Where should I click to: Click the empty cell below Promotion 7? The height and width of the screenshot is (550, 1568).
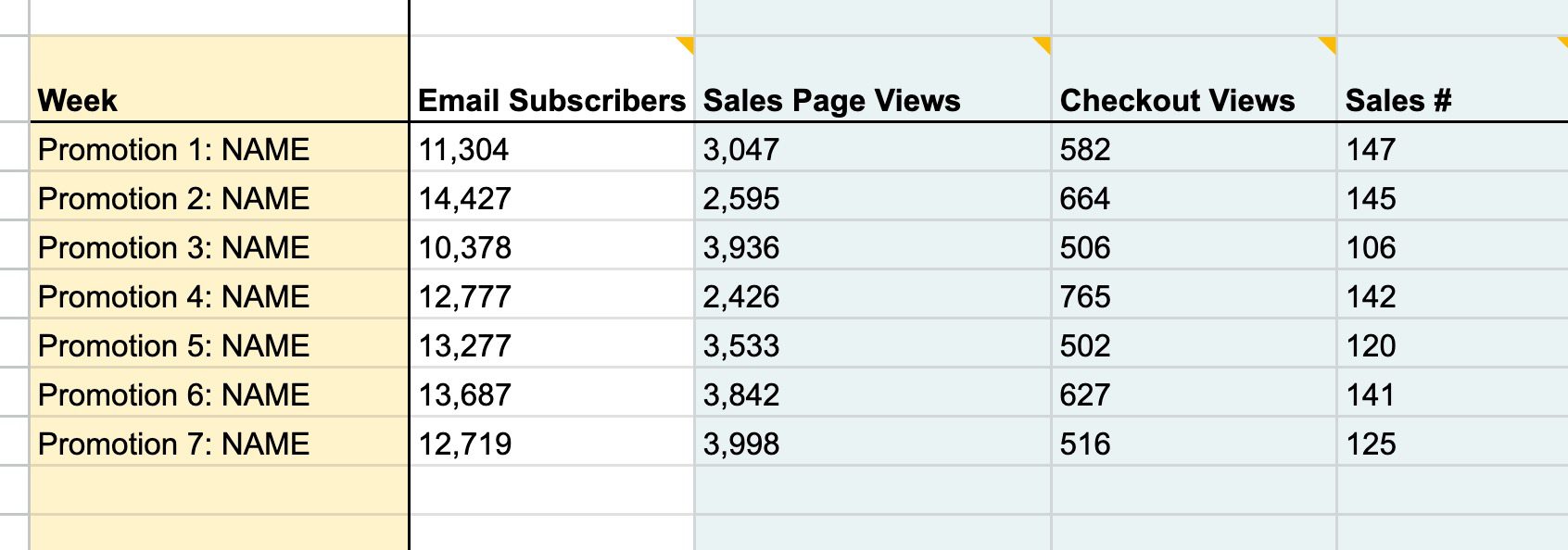219,490
